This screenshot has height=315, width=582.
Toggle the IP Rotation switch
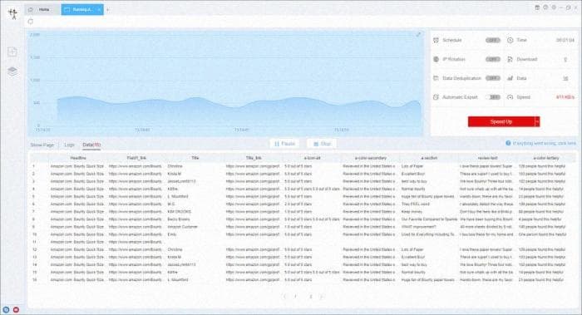(x=493, y=59)
